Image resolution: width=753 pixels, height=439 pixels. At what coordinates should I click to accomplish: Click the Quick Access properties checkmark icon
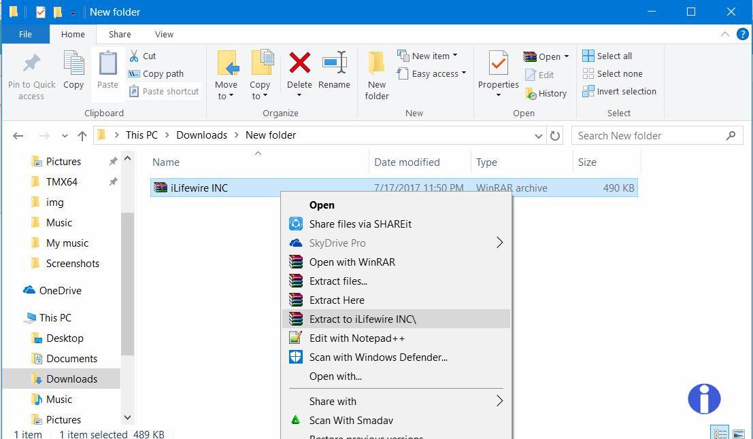click(41, 12)
